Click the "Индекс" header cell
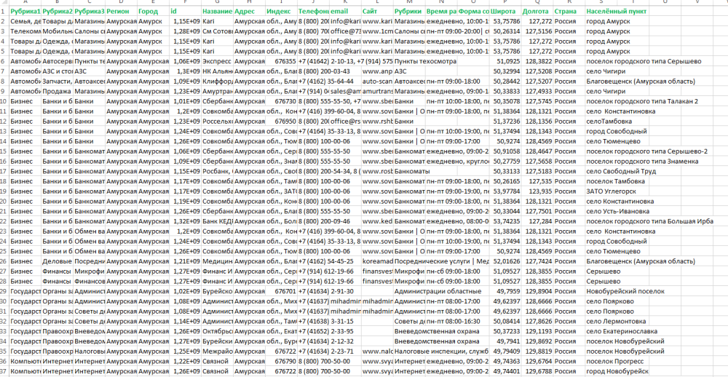 (x=280, y=12)
